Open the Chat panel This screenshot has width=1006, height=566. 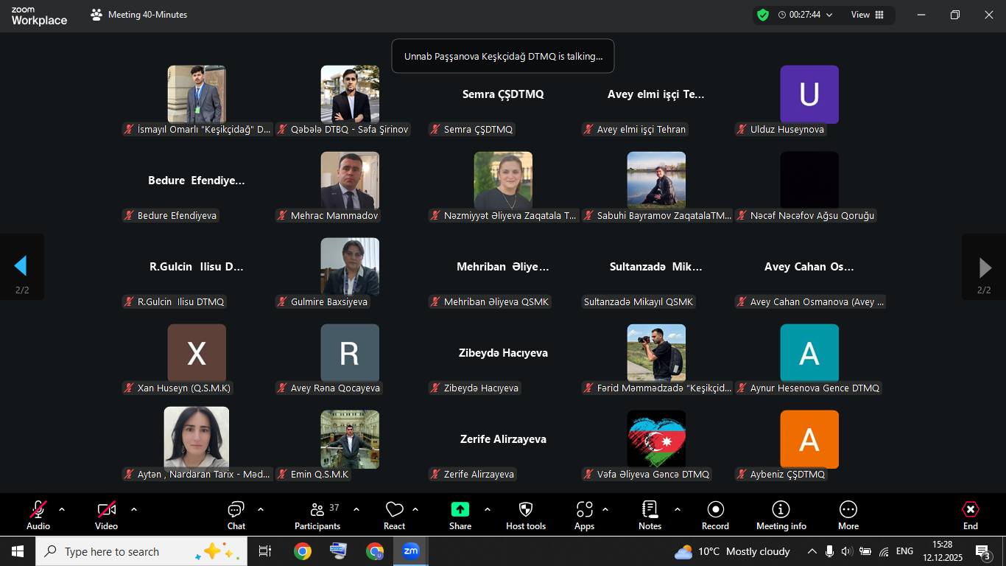click(x=236, y=514)
